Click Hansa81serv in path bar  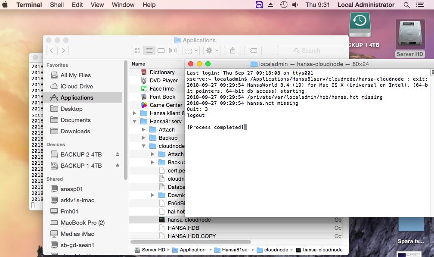(x=232, y=250)
